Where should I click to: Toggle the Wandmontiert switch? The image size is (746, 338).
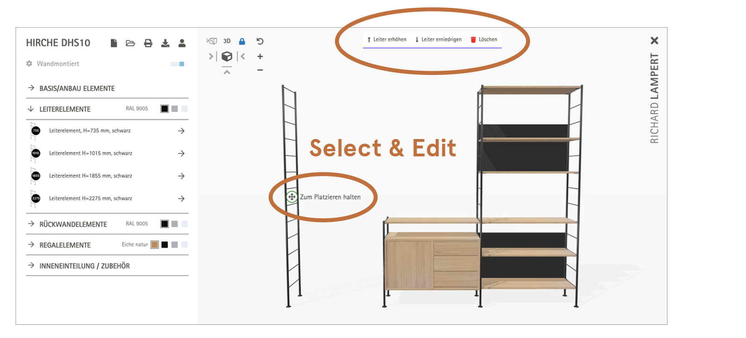click(x=177, y=64)
